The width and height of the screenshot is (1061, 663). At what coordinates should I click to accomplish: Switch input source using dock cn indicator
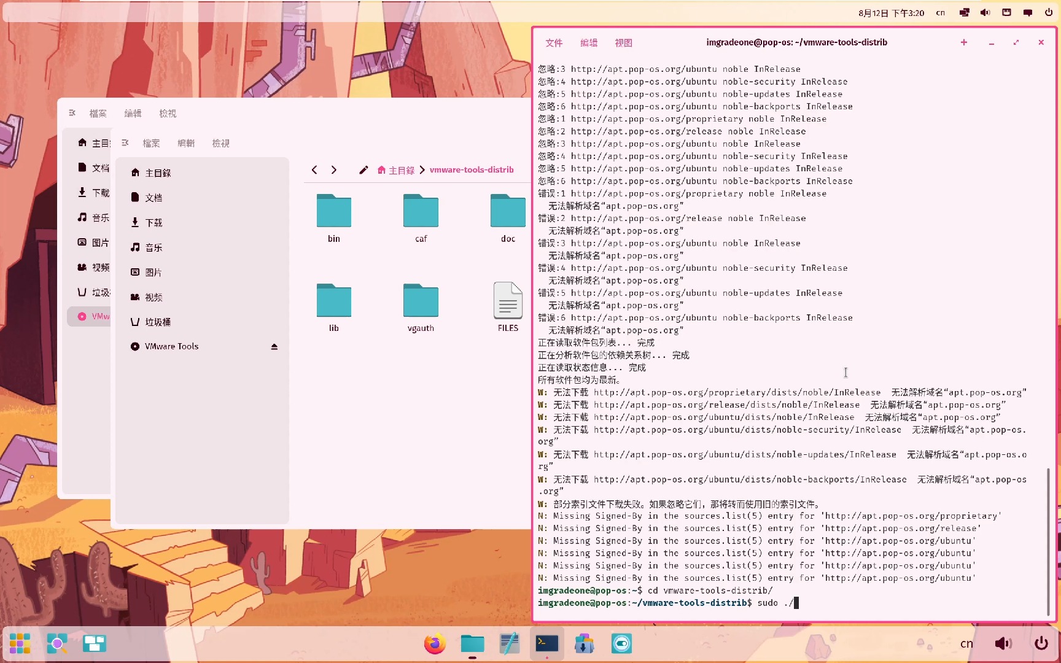(x=966, y=643)
